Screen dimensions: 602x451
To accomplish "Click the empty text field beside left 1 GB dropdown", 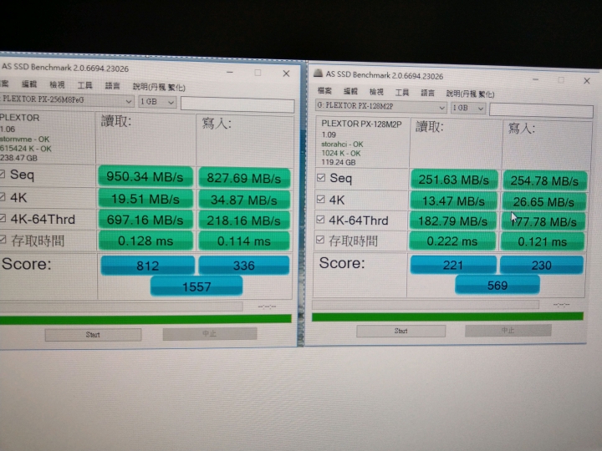I will pyautogui.click(x=237, y=104).
